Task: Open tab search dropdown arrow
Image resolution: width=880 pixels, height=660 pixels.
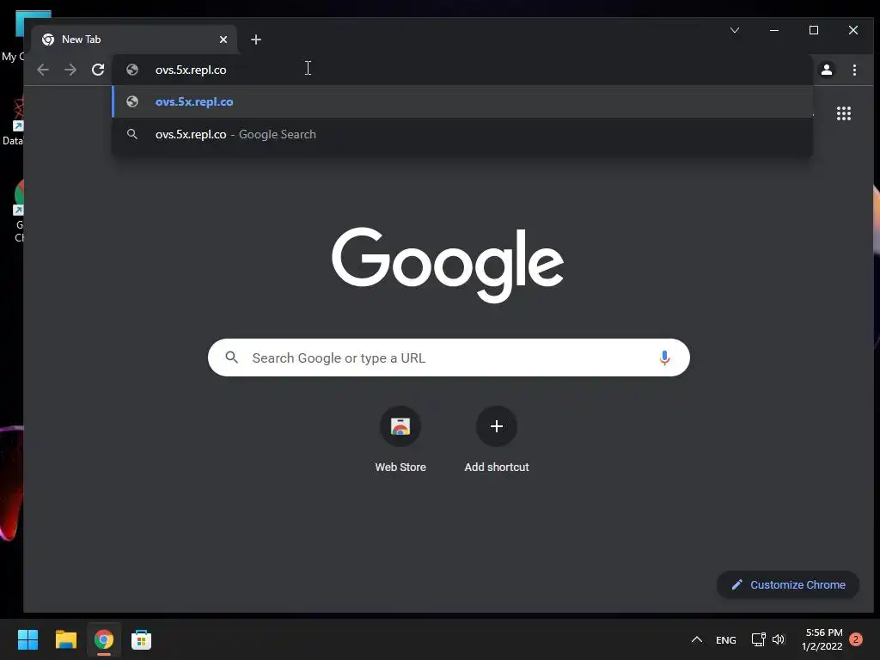Action: [735, 30]
